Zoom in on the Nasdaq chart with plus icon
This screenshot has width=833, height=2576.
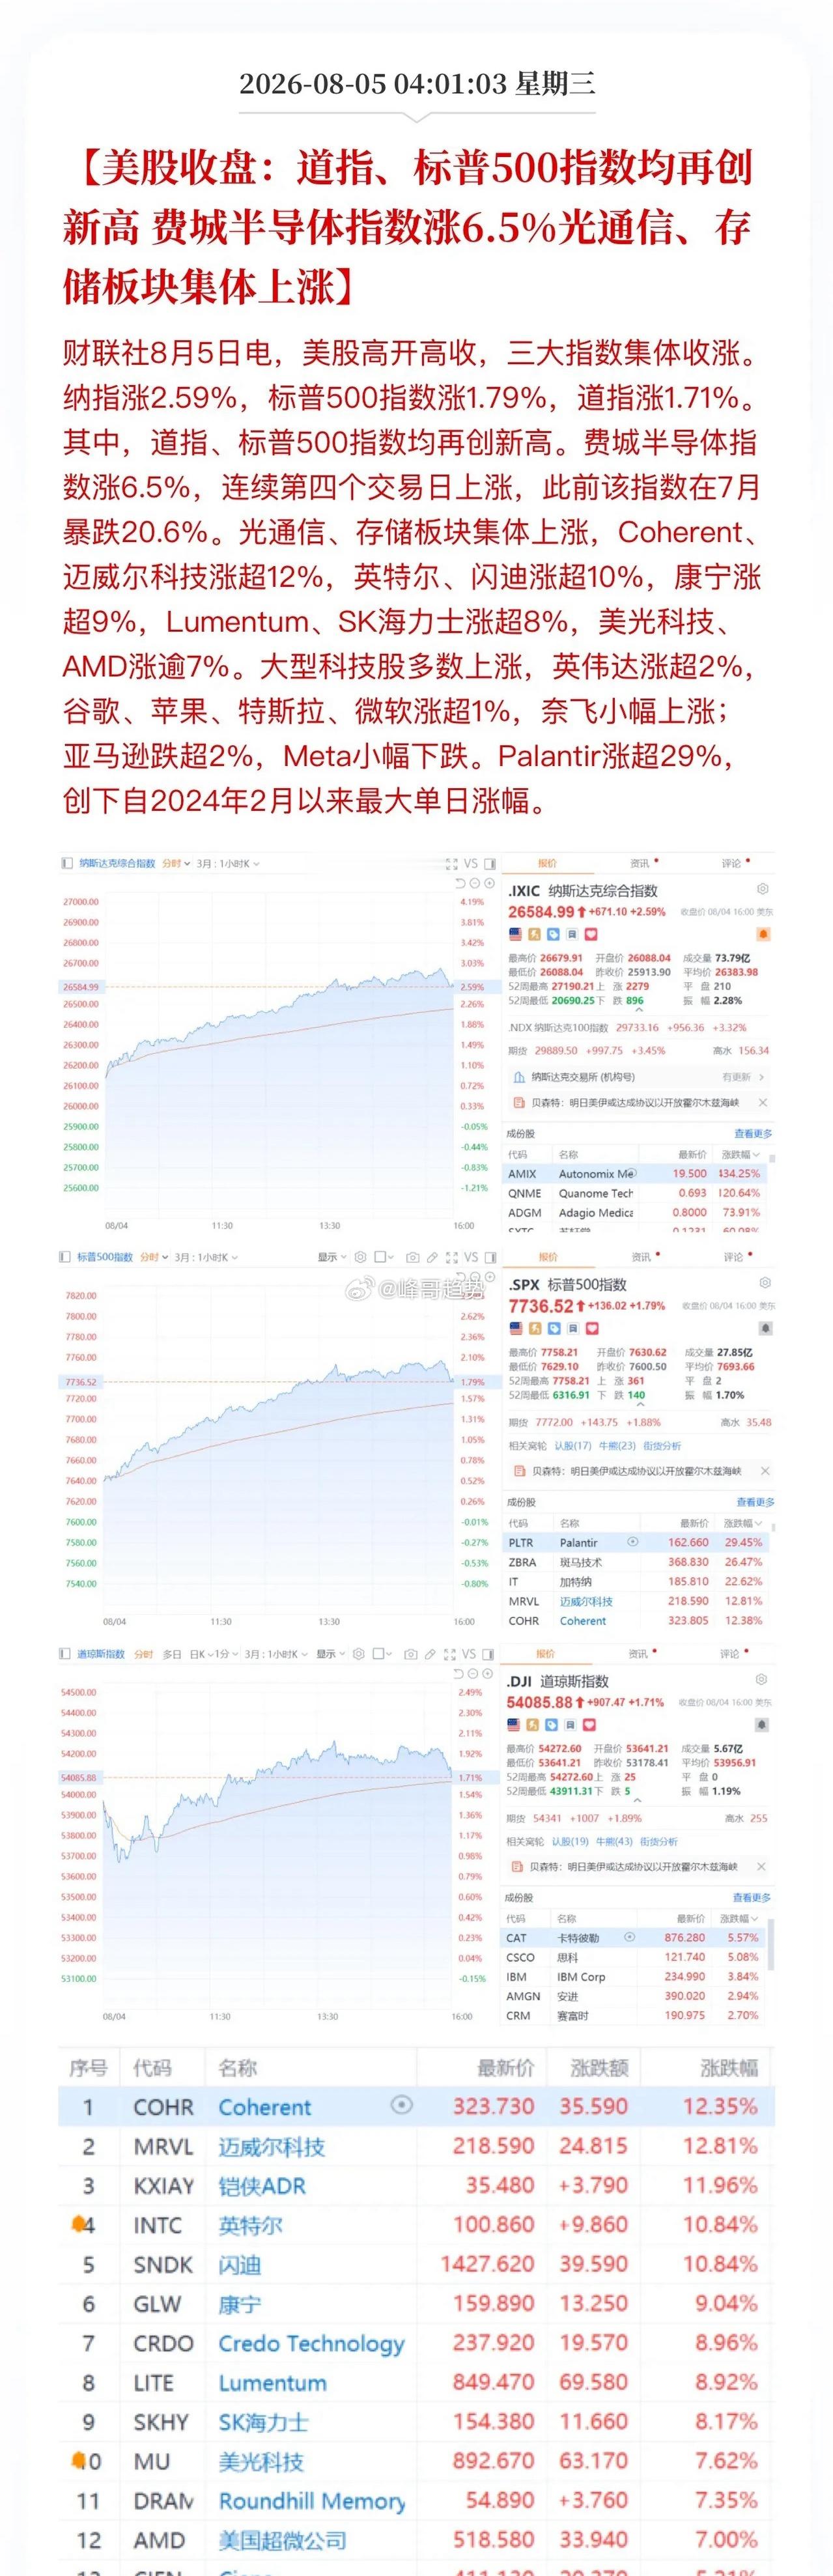pyautogui.click(x=489, y=883)
